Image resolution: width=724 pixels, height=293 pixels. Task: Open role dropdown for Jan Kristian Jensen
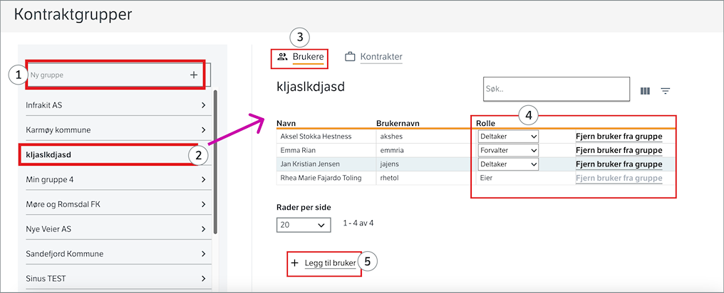508,164
